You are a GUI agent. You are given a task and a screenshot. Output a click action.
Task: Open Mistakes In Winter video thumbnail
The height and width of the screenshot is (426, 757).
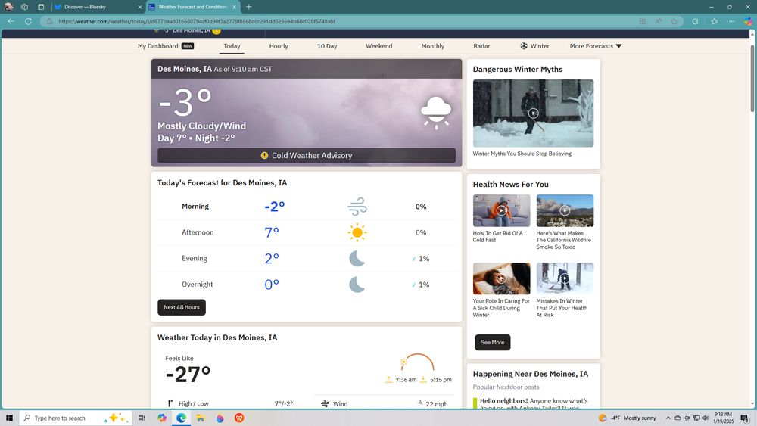pos(565,278)
